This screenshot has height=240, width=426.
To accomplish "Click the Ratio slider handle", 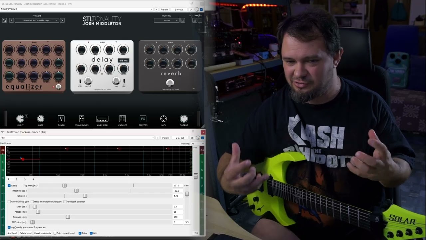I will tap(85, 196).
